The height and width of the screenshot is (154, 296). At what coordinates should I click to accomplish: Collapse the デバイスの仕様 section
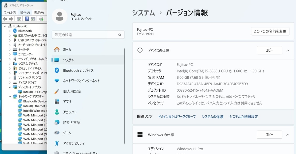pos(288,50)
